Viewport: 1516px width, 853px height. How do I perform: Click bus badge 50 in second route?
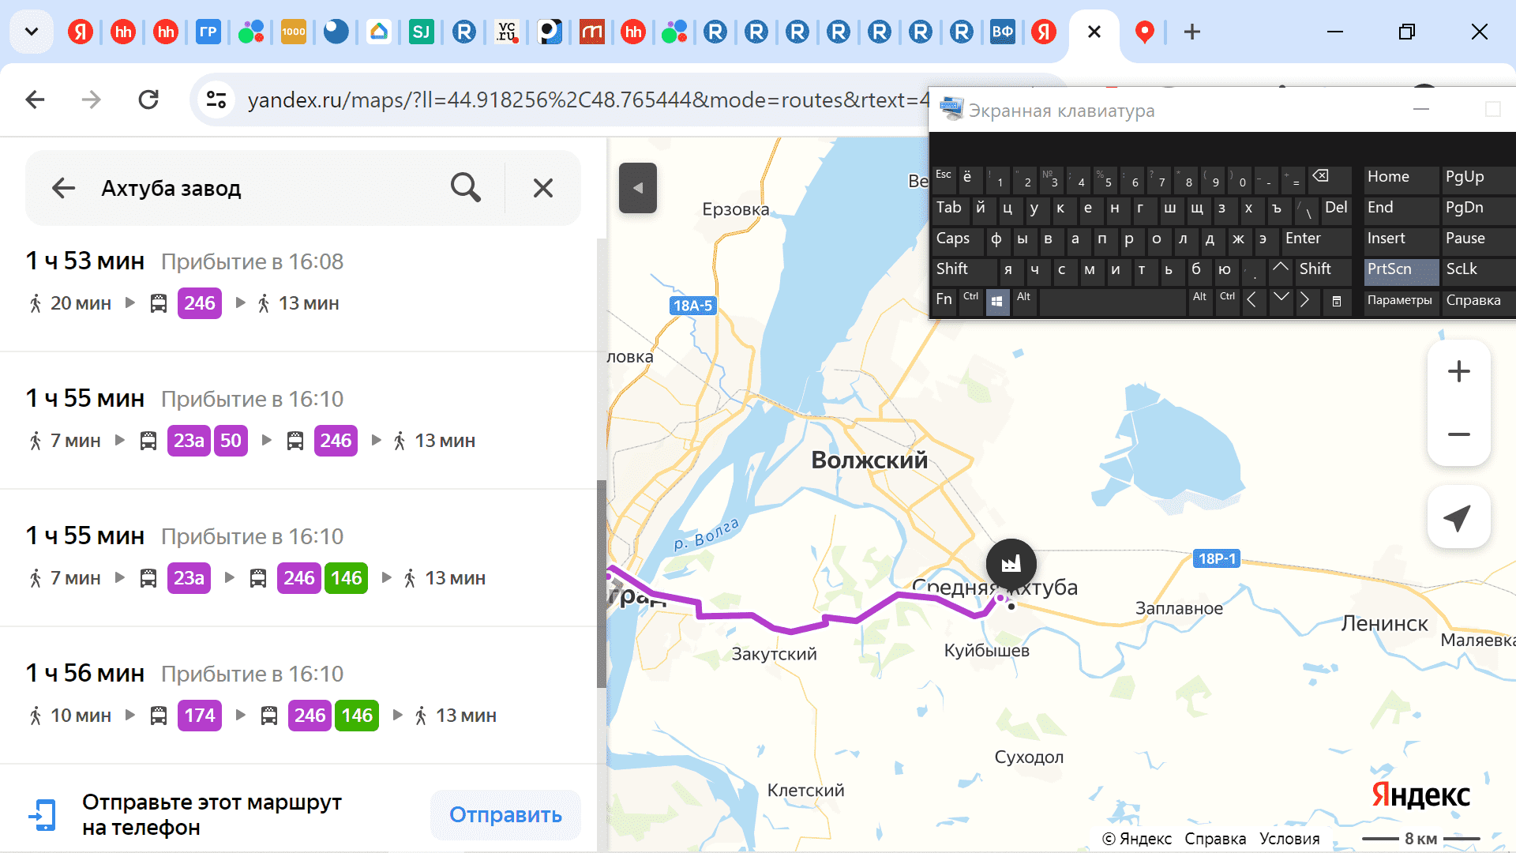(231, 441)
